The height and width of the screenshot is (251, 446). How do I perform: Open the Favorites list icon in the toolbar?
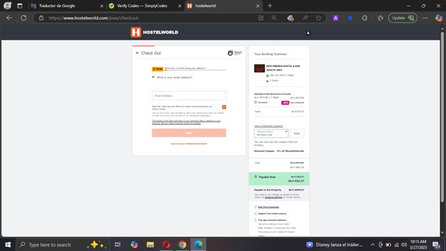pyautogui.click(x=380, y=18)
